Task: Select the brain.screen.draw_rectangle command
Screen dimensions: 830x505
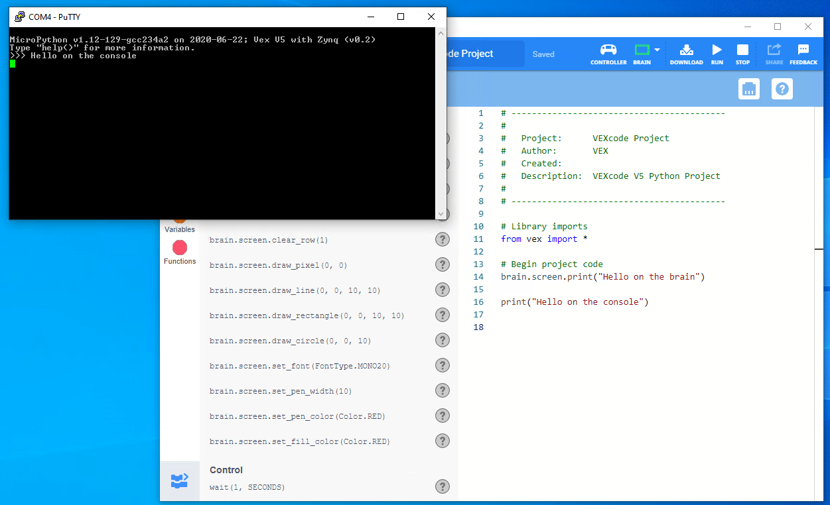Action: tap(307, 315)
